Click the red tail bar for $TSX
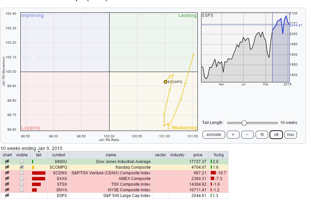This screenshot has height=200, width=314. (x=36, y=184)
